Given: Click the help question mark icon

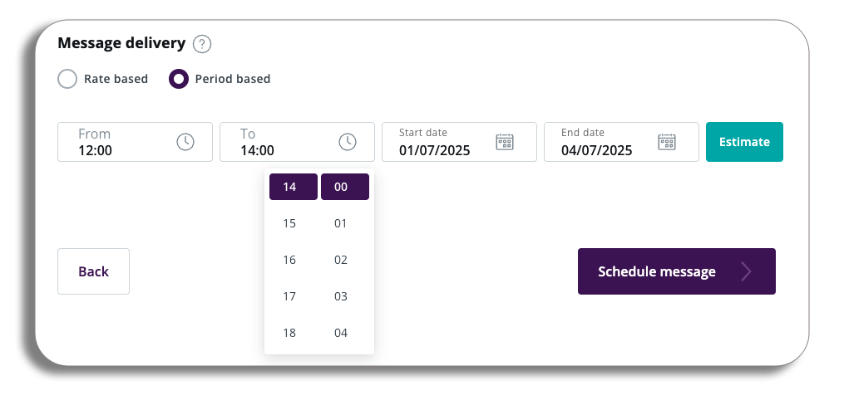Looking at the screenshot, I should pyautogui.click(x=202, y=44).
